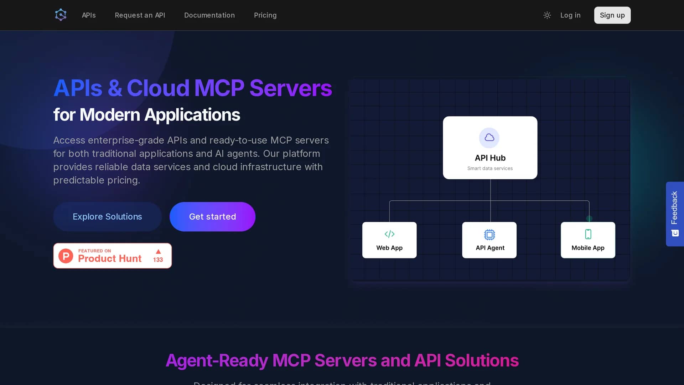Click the Web App label

[x=389, y=248]
